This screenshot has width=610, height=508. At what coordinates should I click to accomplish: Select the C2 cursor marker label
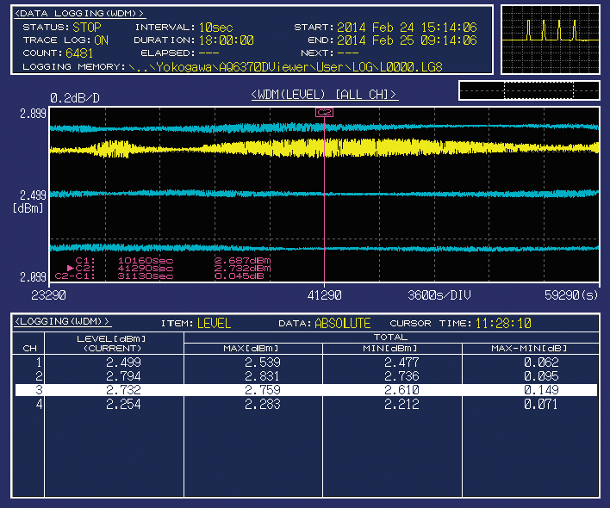[x=324, y=113]
